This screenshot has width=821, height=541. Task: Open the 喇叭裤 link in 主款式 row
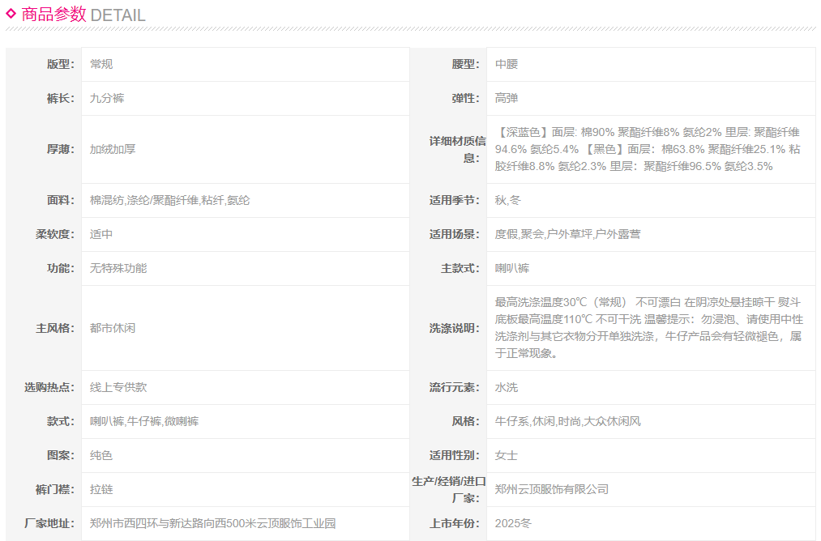(512, 268)
